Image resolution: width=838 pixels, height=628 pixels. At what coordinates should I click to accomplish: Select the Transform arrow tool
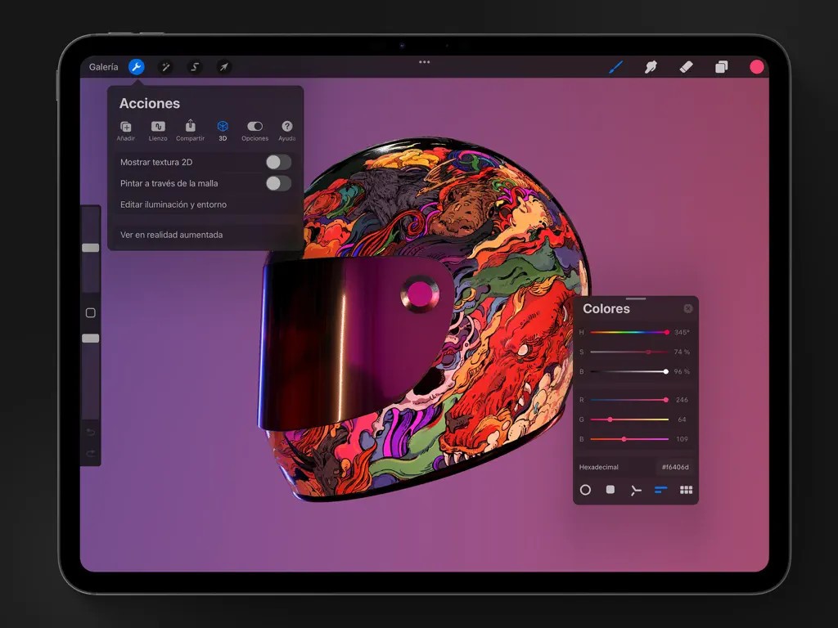tap(223, 67)
